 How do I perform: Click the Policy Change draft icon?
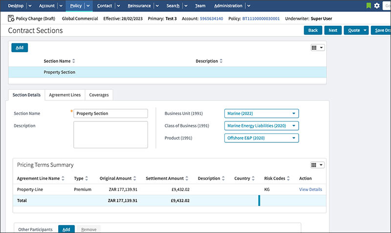pyautogui.click(x=11, y=19)
